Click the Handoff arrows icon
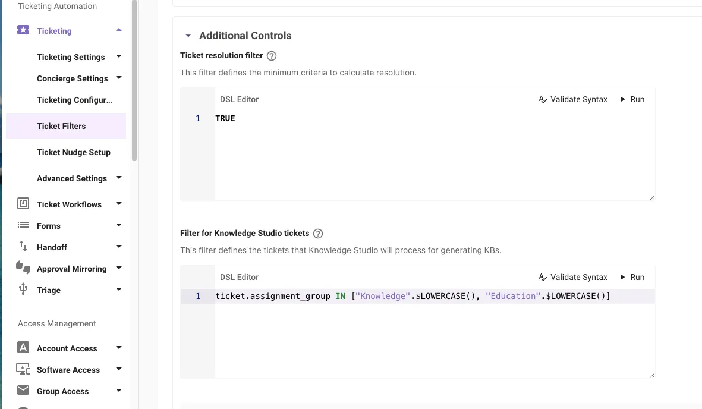This screenshot has width=702, height=409. (23, 246)
